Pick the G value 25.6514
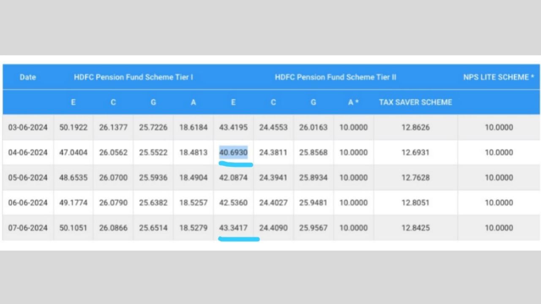This screenshot has width=541, height=304. tap(153, 228)
